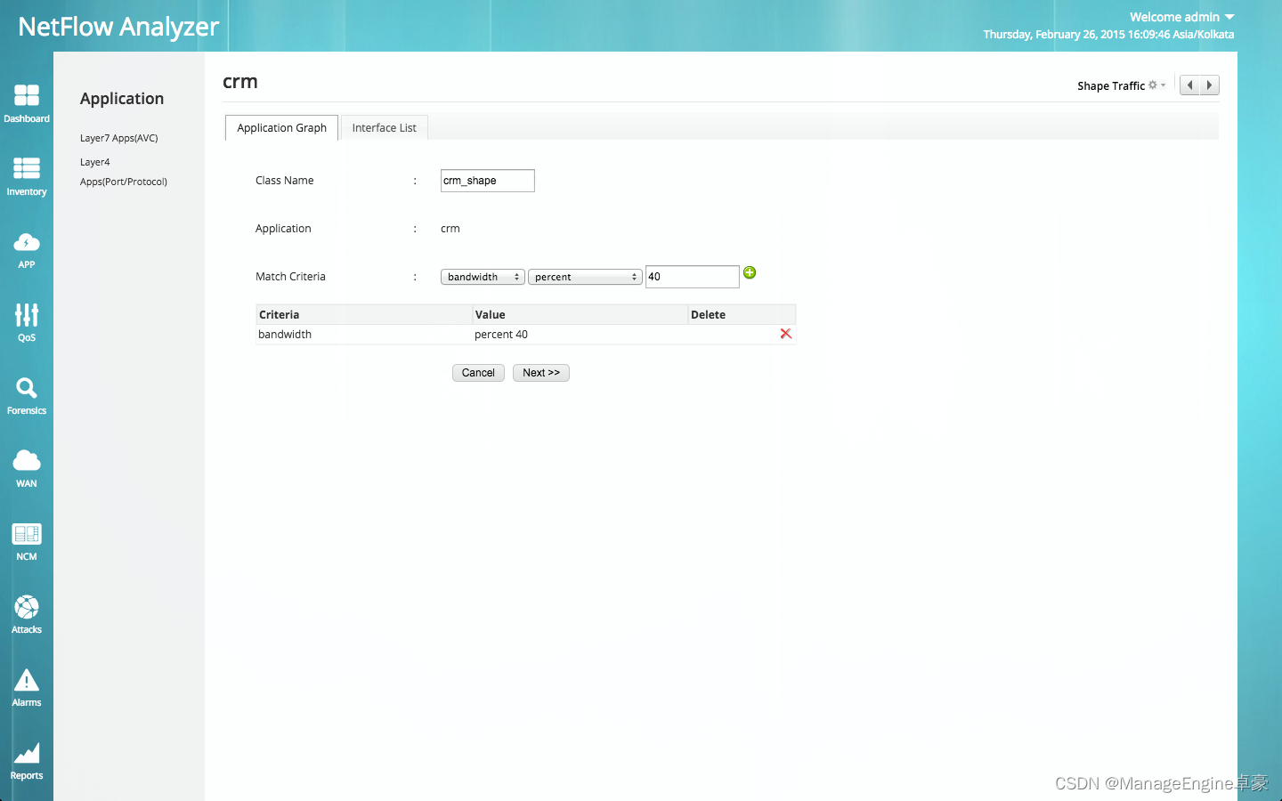
Task: Open the Alarms warning icon
Action: point(27,680)
